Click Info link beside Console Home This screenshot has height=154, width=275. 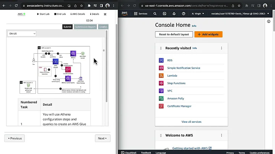click(x=194, y=26)
